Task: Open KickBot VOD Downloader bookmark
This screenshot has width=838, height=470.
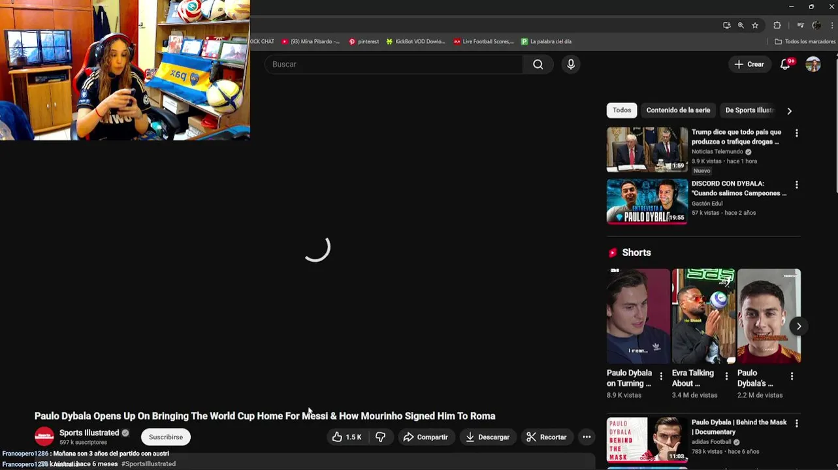Action: [415, 41]
